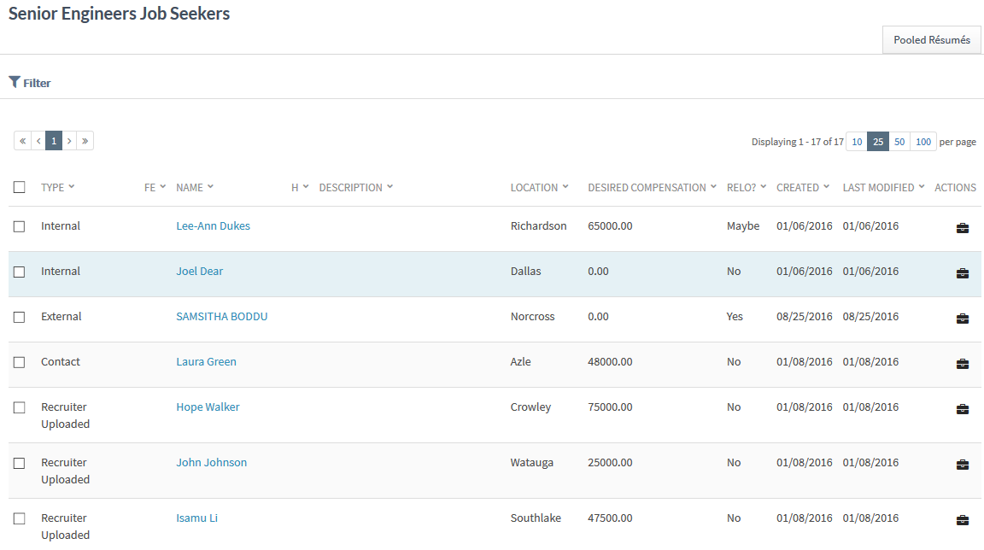Image resolution: width=984 pixels, height=550 pixels.
Task: Open the Filter funnel icon
Action: coord(15,82)
